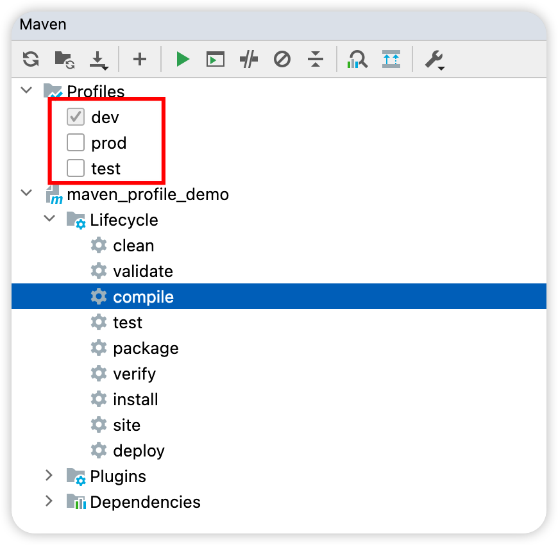
Task: Download sources and documentation icon
Action: tap(99, 60)
